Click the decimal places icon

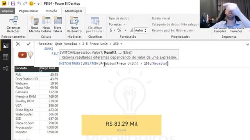click(x=132, y=30)
